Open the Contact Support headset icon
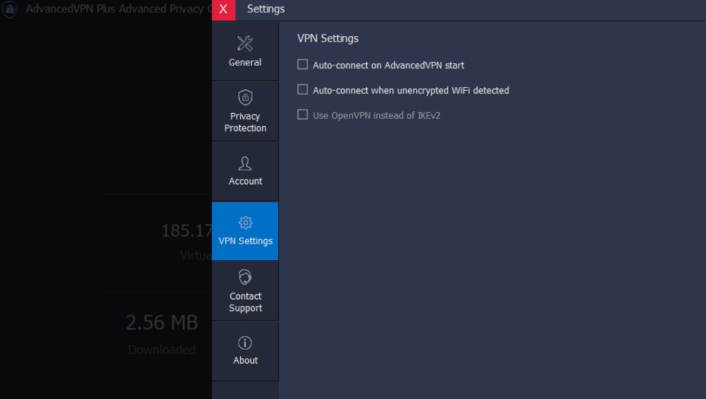Screen dimensions: 706x399 [x=245, y=277]
